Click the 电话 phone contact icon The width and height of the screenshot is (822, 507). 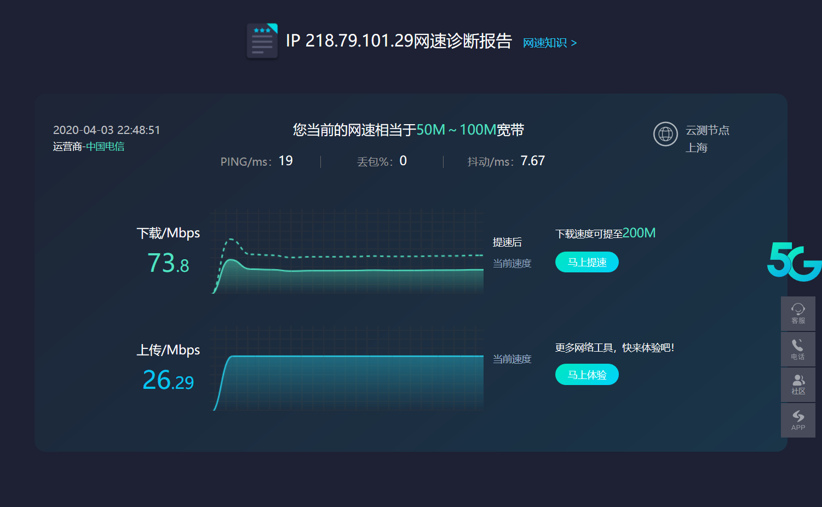click(x=798, y=349)
